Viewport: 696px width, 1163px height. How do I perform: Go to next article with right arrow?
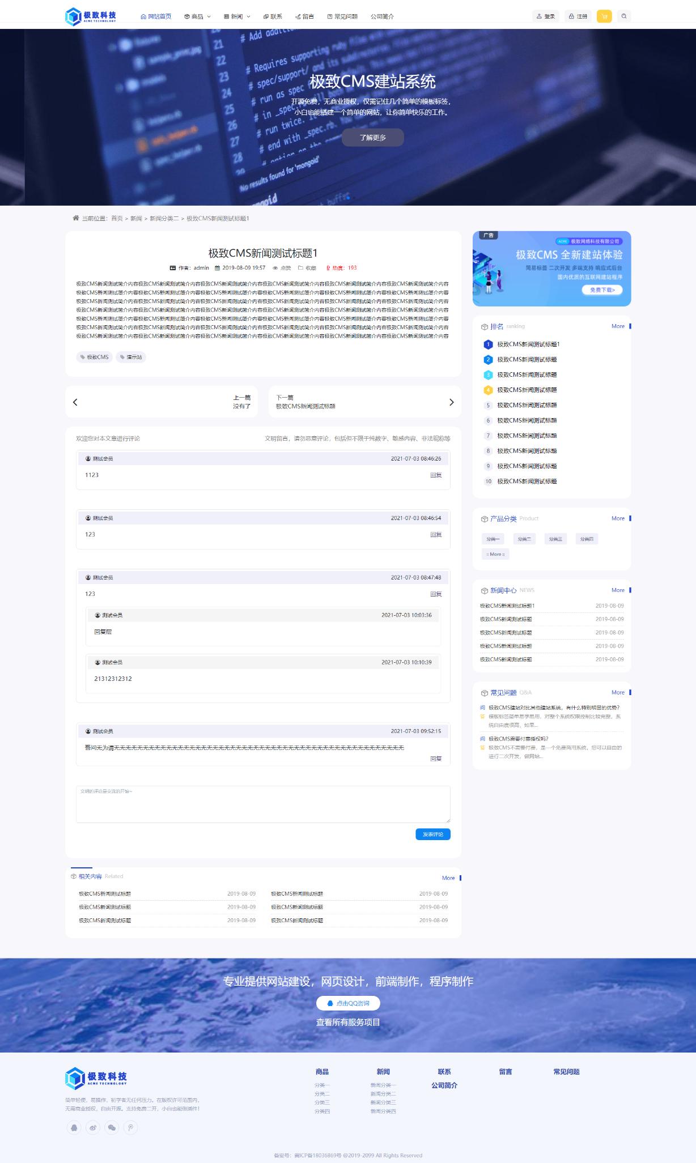tap(451, 402)
